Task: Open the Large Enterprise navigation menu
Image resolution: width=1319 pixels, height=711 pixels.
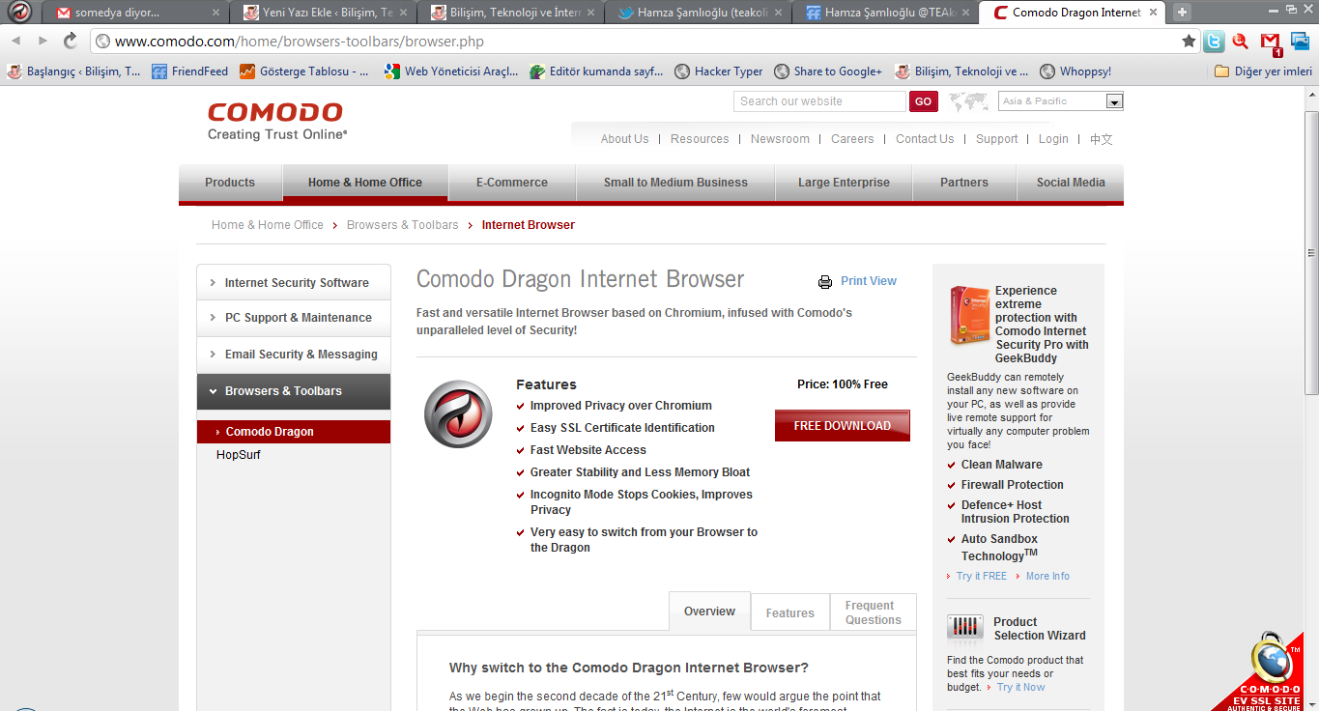Action: (x=844, y=183)
